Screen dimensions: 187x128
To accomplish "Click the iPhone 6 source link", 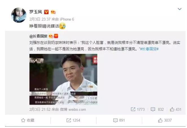I will pos(67,19).
